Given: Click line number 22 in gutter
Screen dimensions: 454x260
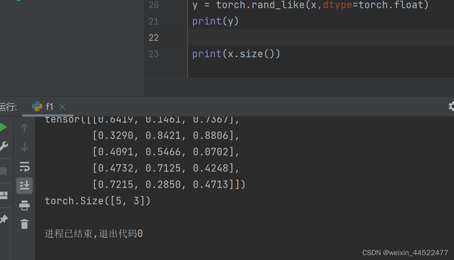Looking at the screenshot, I should pyautogui.click(x=154, y=38).
